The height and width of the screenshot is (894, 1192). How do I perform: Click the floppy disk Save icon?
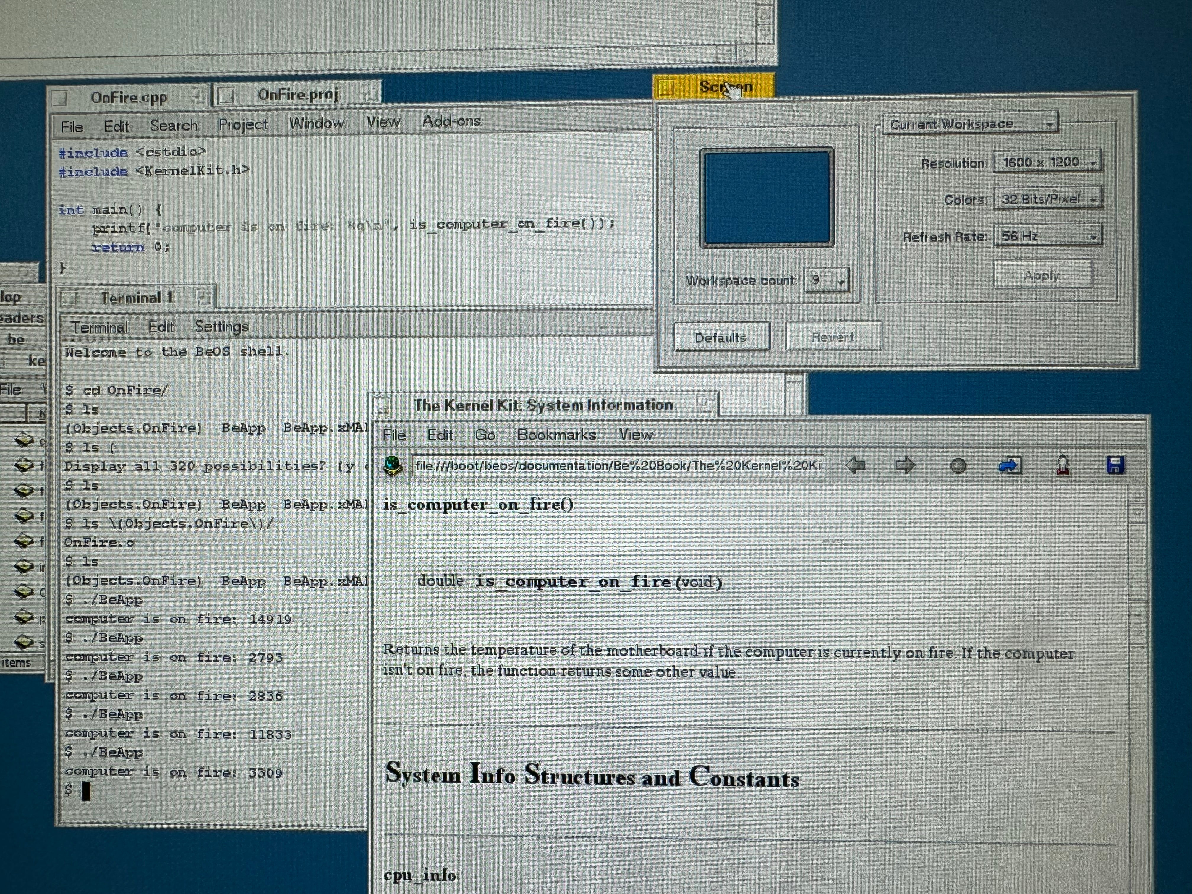coord(1115,465)
